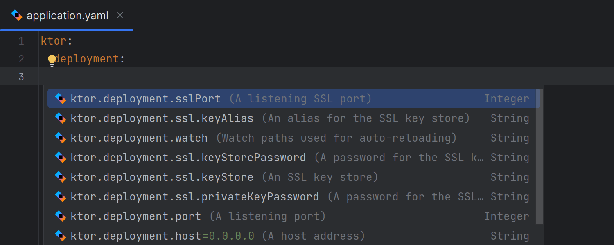
Task: Click the Ktor icon beside ssl.keyStore
Action: (60, 177)
